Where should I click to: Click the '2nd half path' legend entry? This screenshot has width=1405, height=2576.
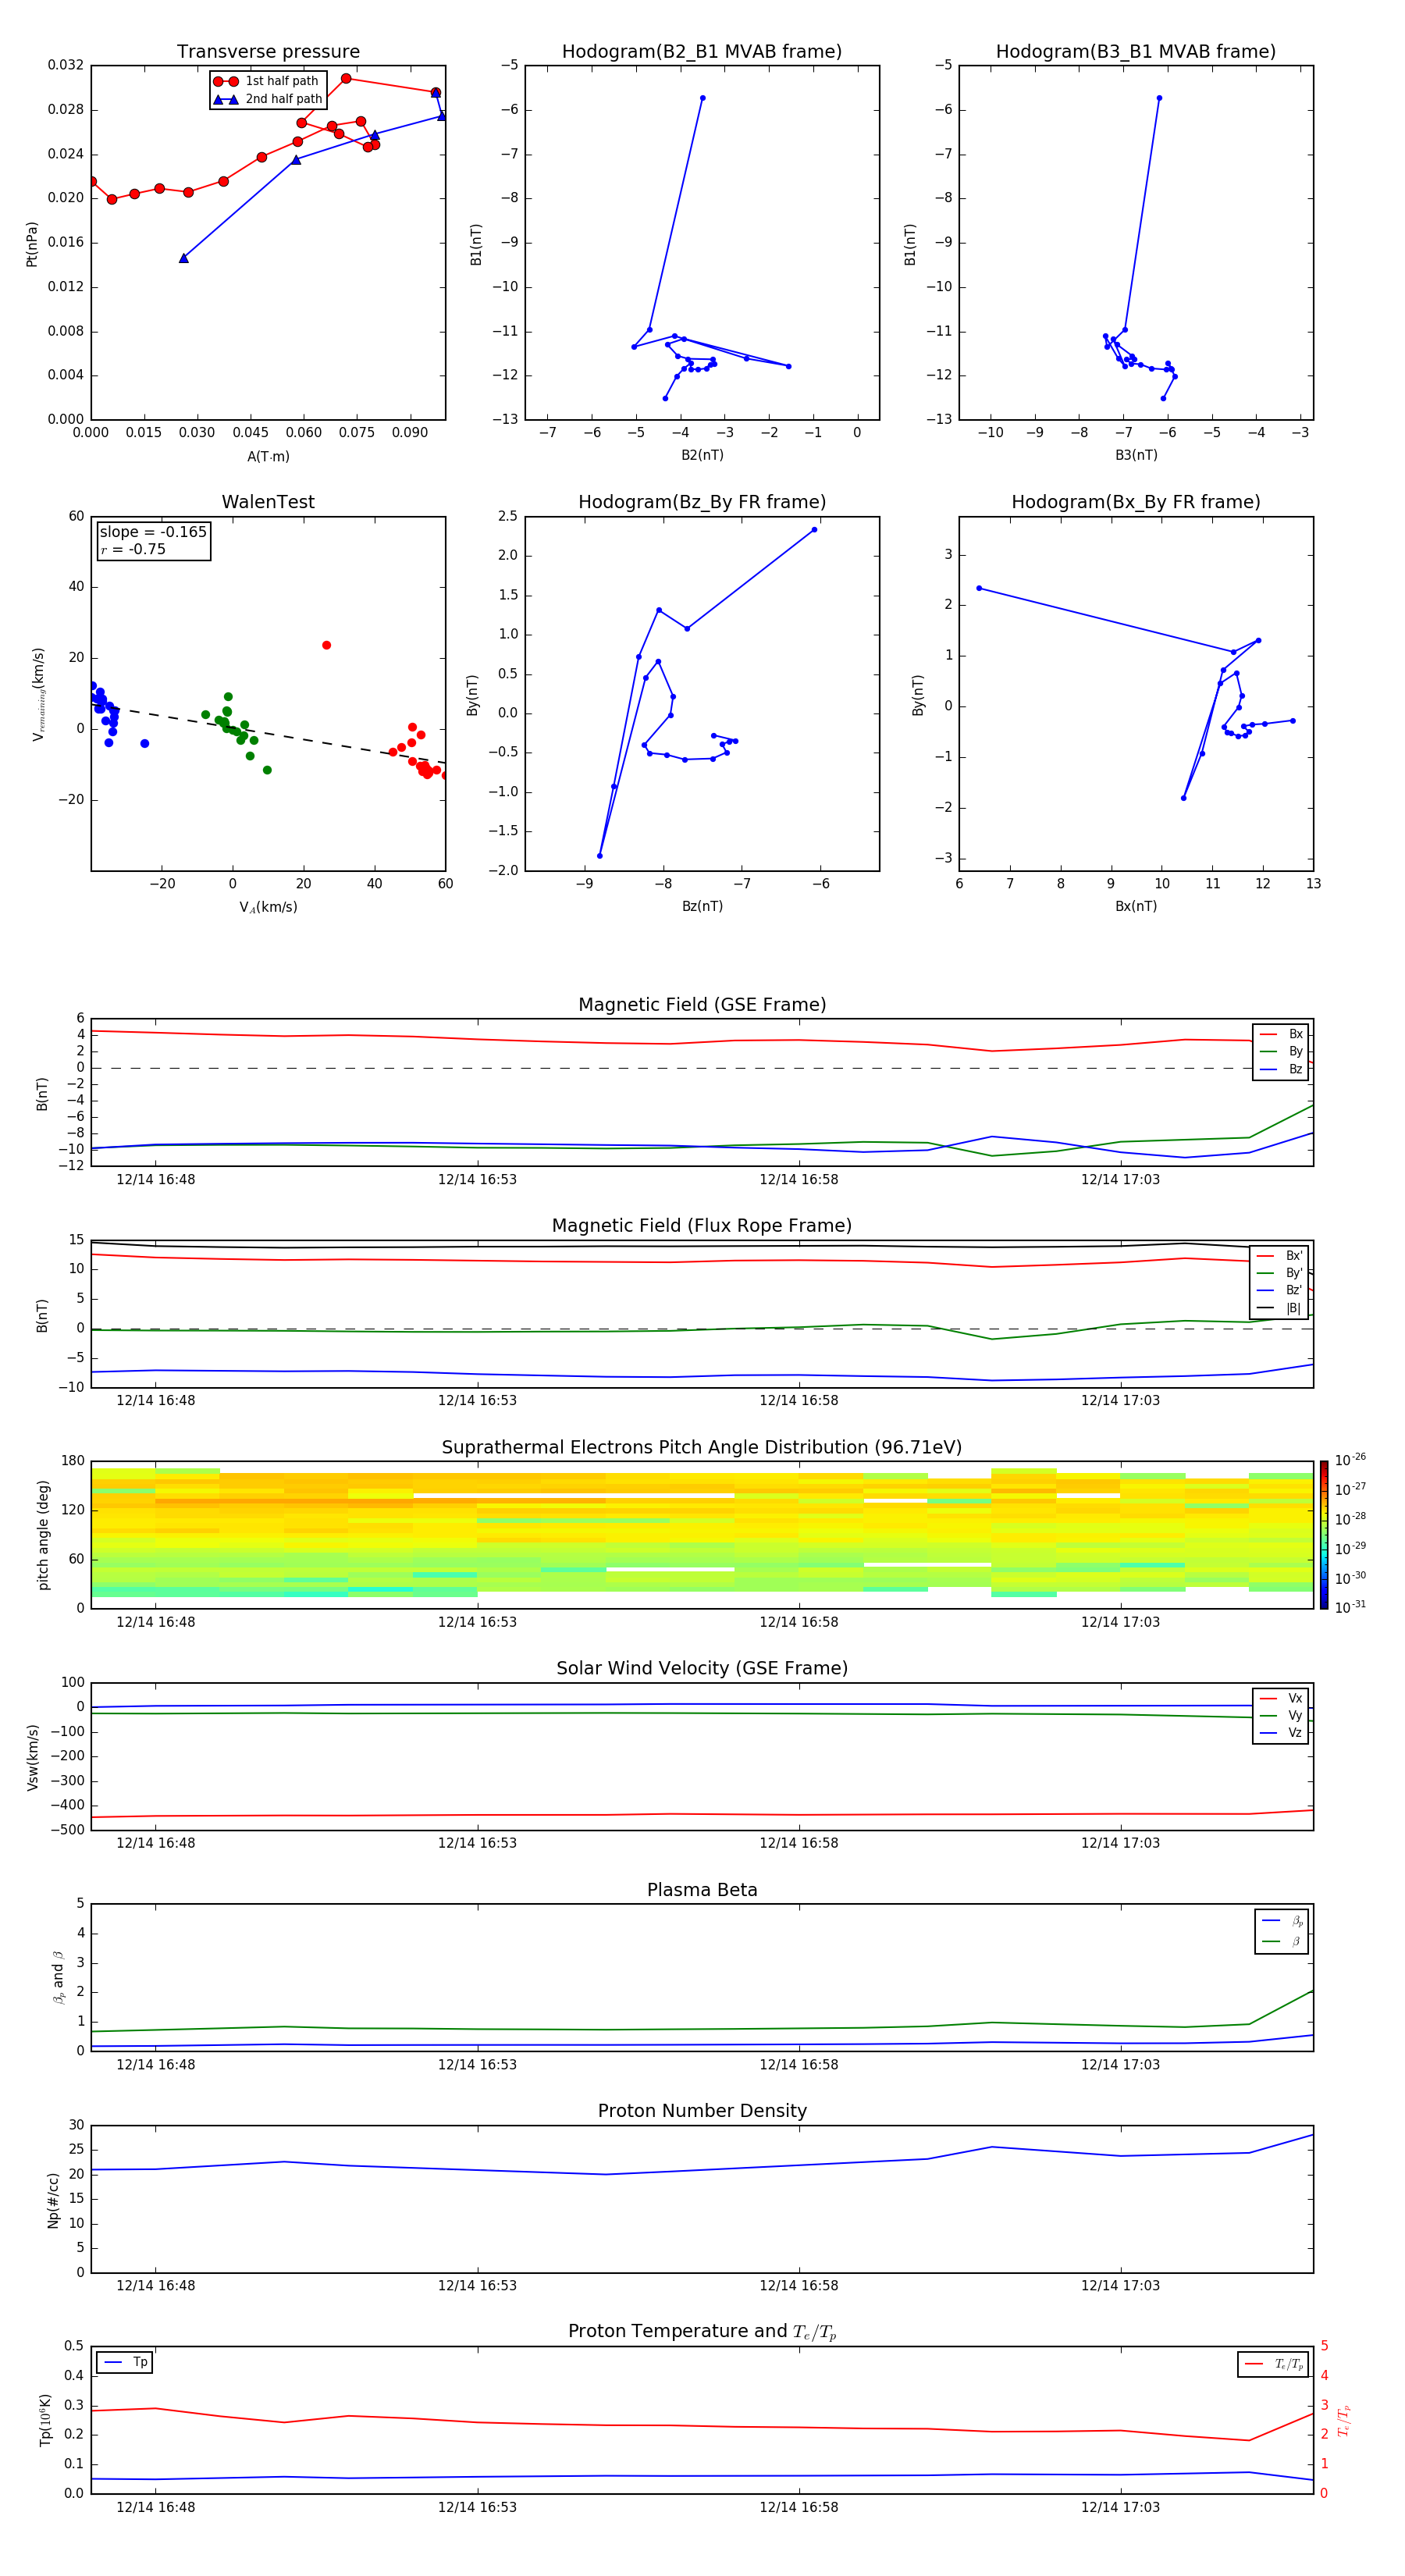coord(267,99)
